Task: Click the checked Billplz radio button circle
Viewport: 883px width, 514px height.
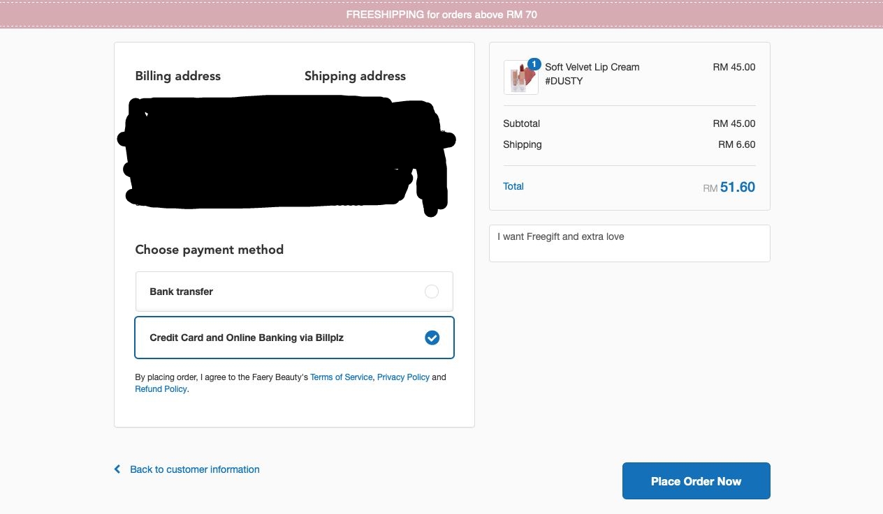Action: click(x=432, y=338)
